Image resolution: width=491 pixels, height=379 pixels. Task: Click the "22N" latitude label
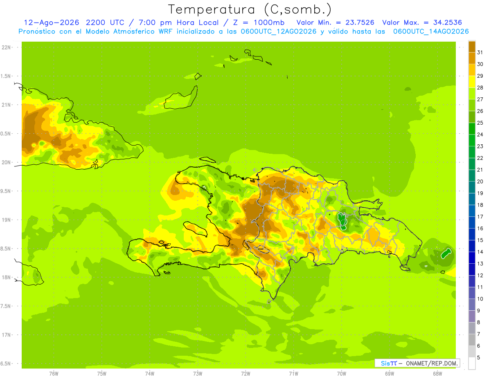pos(6,47)
